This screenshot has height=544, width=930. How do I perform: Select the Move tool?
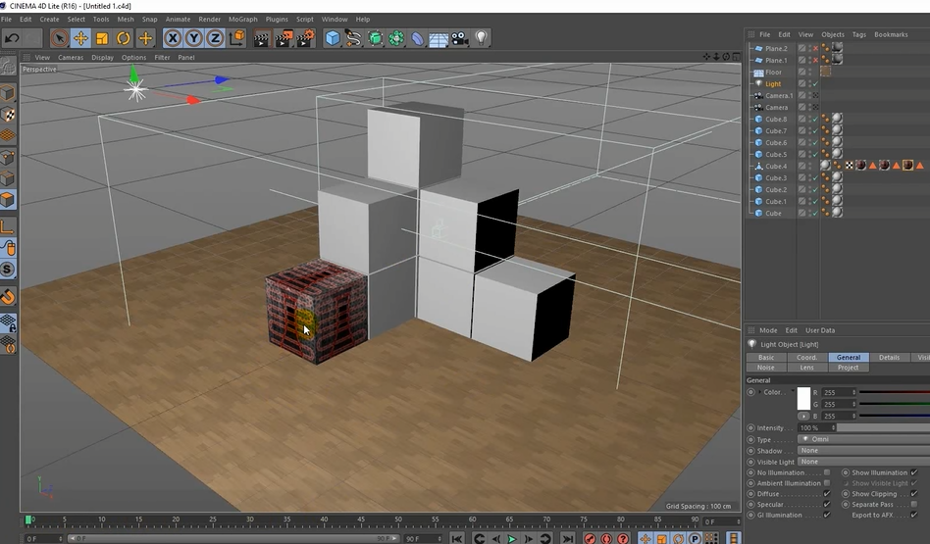click(x=80, y=38)
